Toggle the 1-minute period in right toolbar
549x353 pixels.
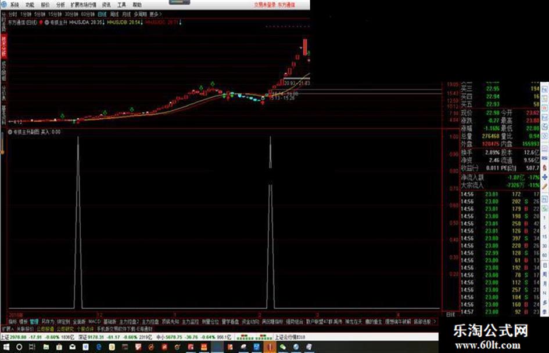tap(545, 217)
